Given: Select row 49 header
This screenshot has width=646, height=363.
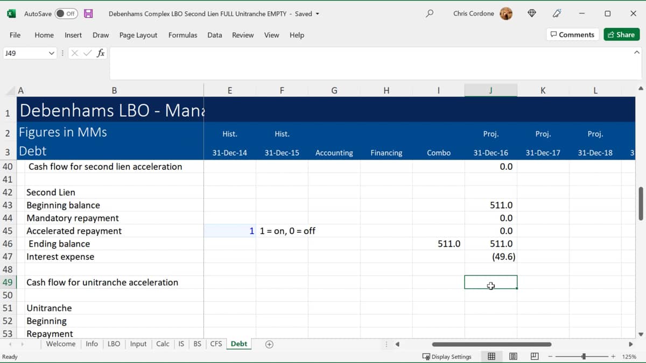Looking at the screenshot, I should pyautogui.click(x=8, y=282).
